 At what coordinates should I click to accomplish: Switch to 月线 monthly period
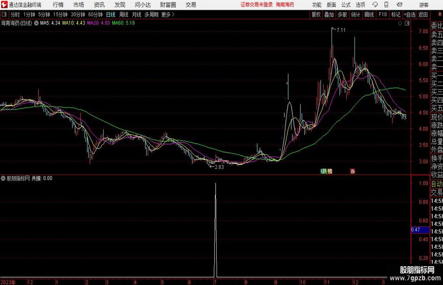(137, 15)
